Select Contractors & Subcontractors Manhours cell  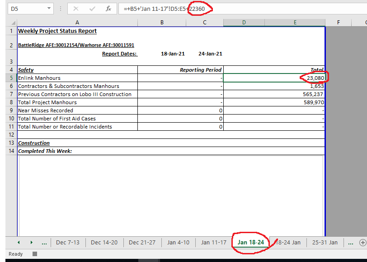click(x=77, y=86)
